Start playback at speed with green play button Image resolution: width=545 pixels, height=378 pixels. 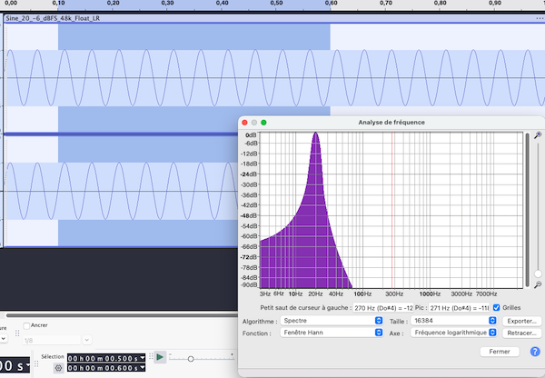pyautogui.click(x=160, y=357)
